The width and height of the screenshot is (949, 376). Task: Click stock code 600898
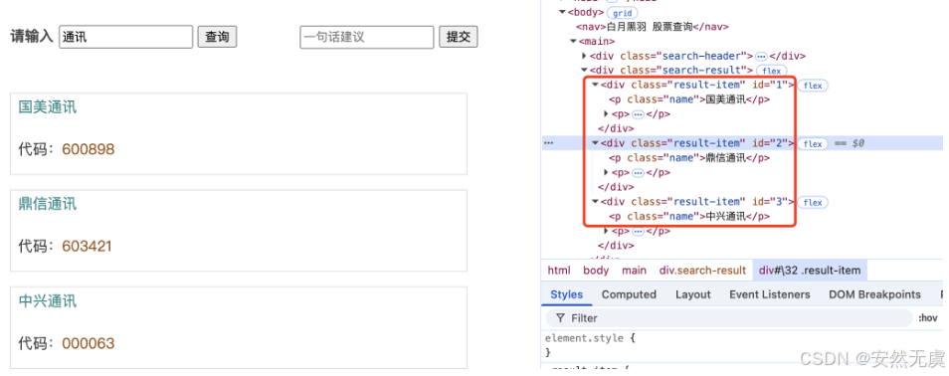pos(88,149)
